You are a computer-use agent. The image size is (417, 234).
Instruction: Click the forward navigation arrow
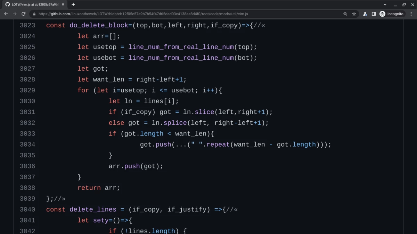pyautogui.click(x=14, y=14)
